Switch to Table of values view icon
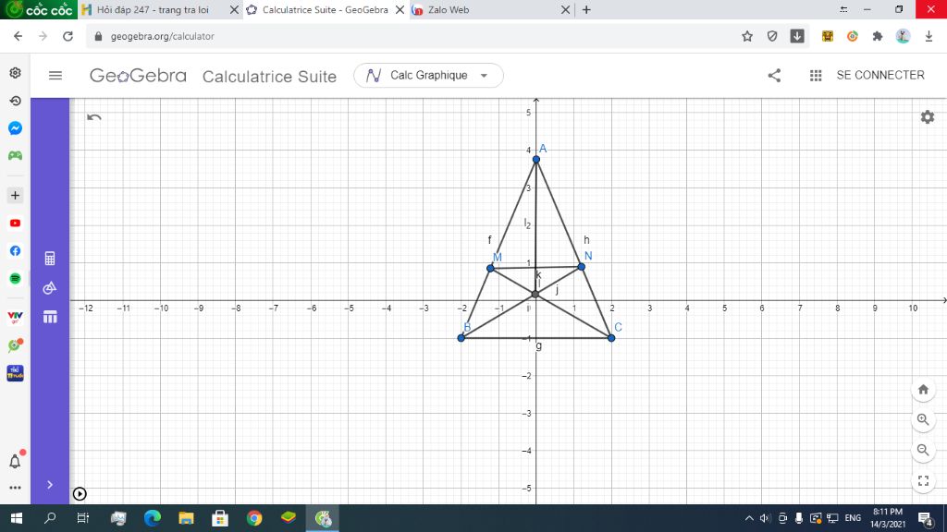The width and height of the screenshot is (947, 532). coord(50,317)
